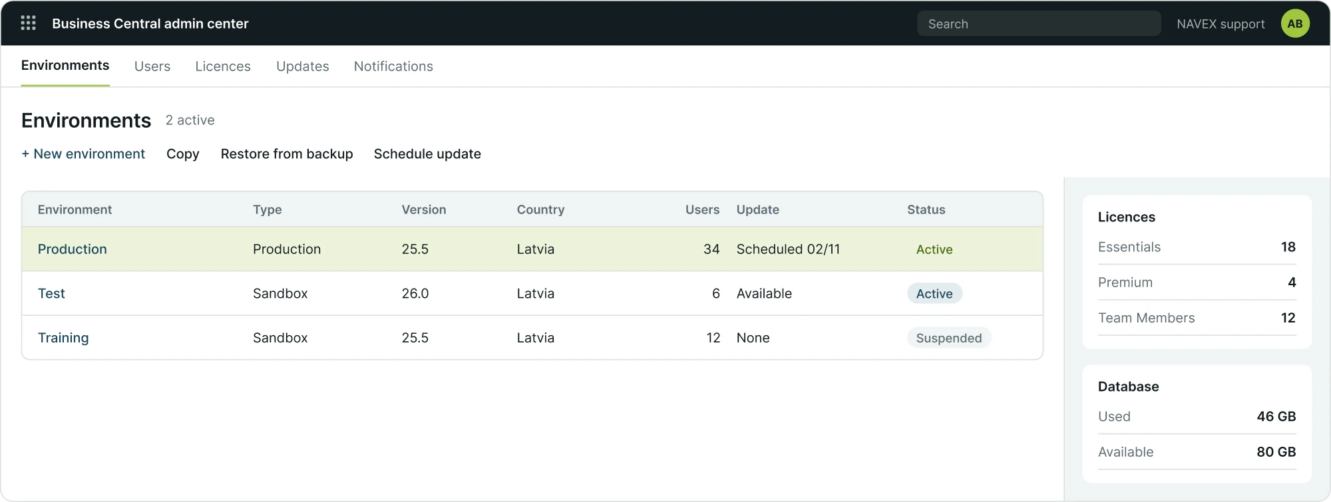Click the Premium licence row
The image size is (1331, 502).
1197,283
